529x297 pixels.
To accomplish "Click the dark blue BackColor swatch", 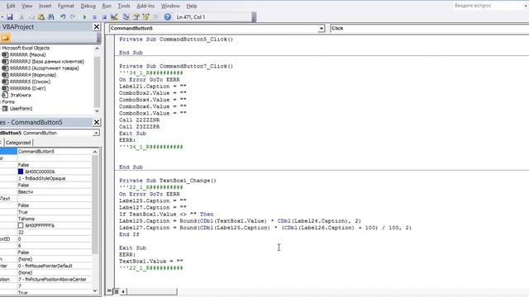I will (21, 172).
